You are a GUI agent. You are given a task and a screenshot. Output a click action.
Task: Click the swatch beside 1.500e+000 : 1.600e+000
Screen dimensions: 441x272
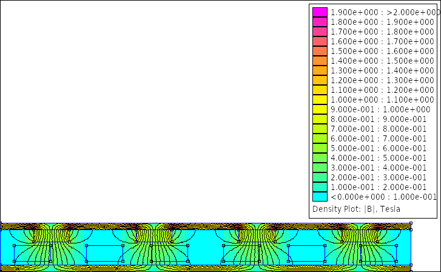(320, 51)
